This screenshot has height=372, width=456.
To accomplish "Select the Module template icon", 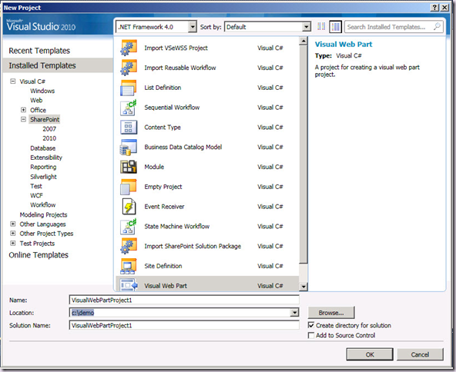I will (128, 167).
